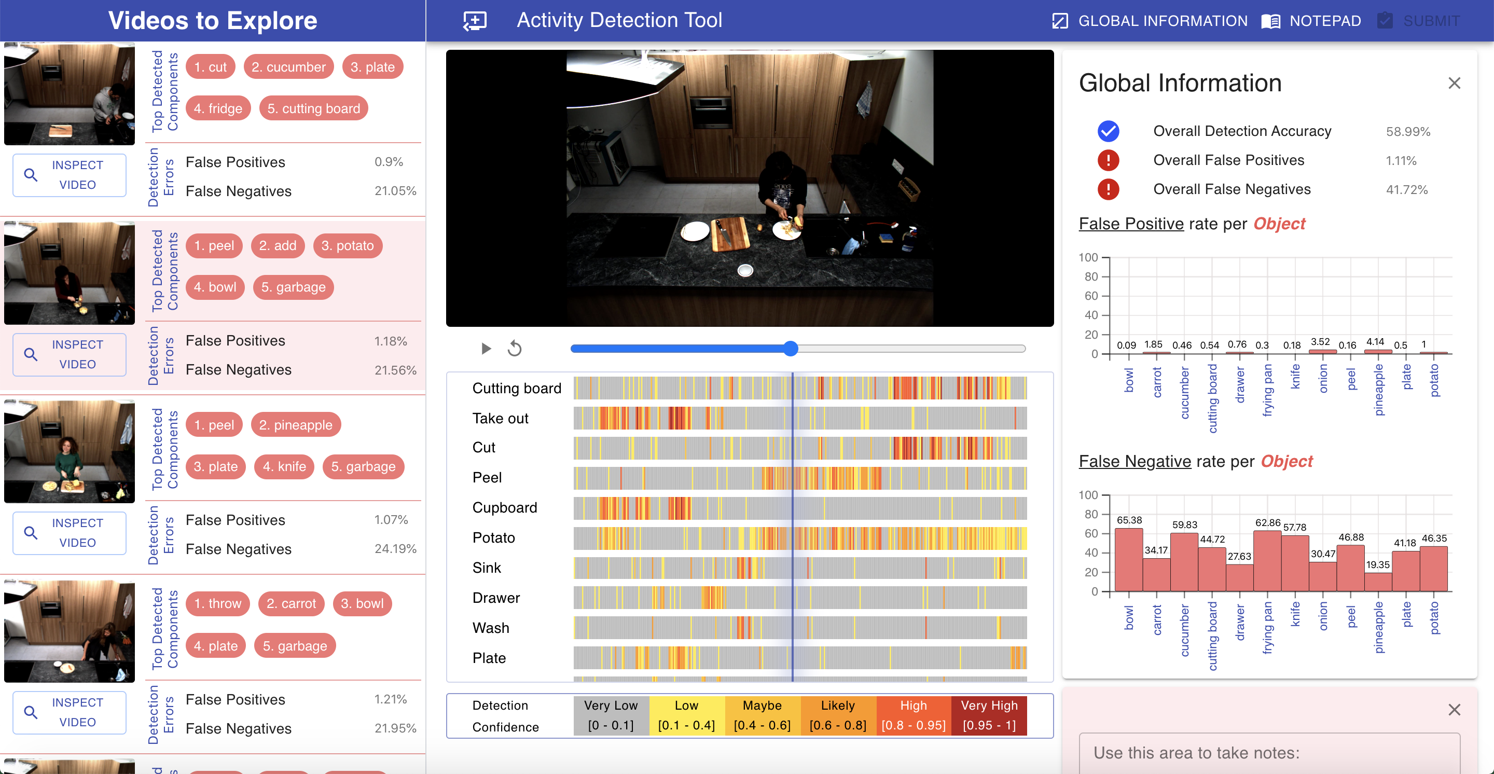The width and height of the screenshot is (1494, 774).
Task: Inspect the video with peel and pineapple
Action: coord(70,533)
